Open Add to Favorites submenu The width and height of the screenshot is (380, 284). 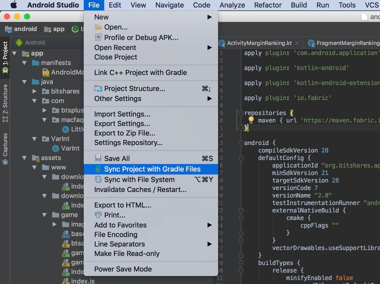pos(151,225)
